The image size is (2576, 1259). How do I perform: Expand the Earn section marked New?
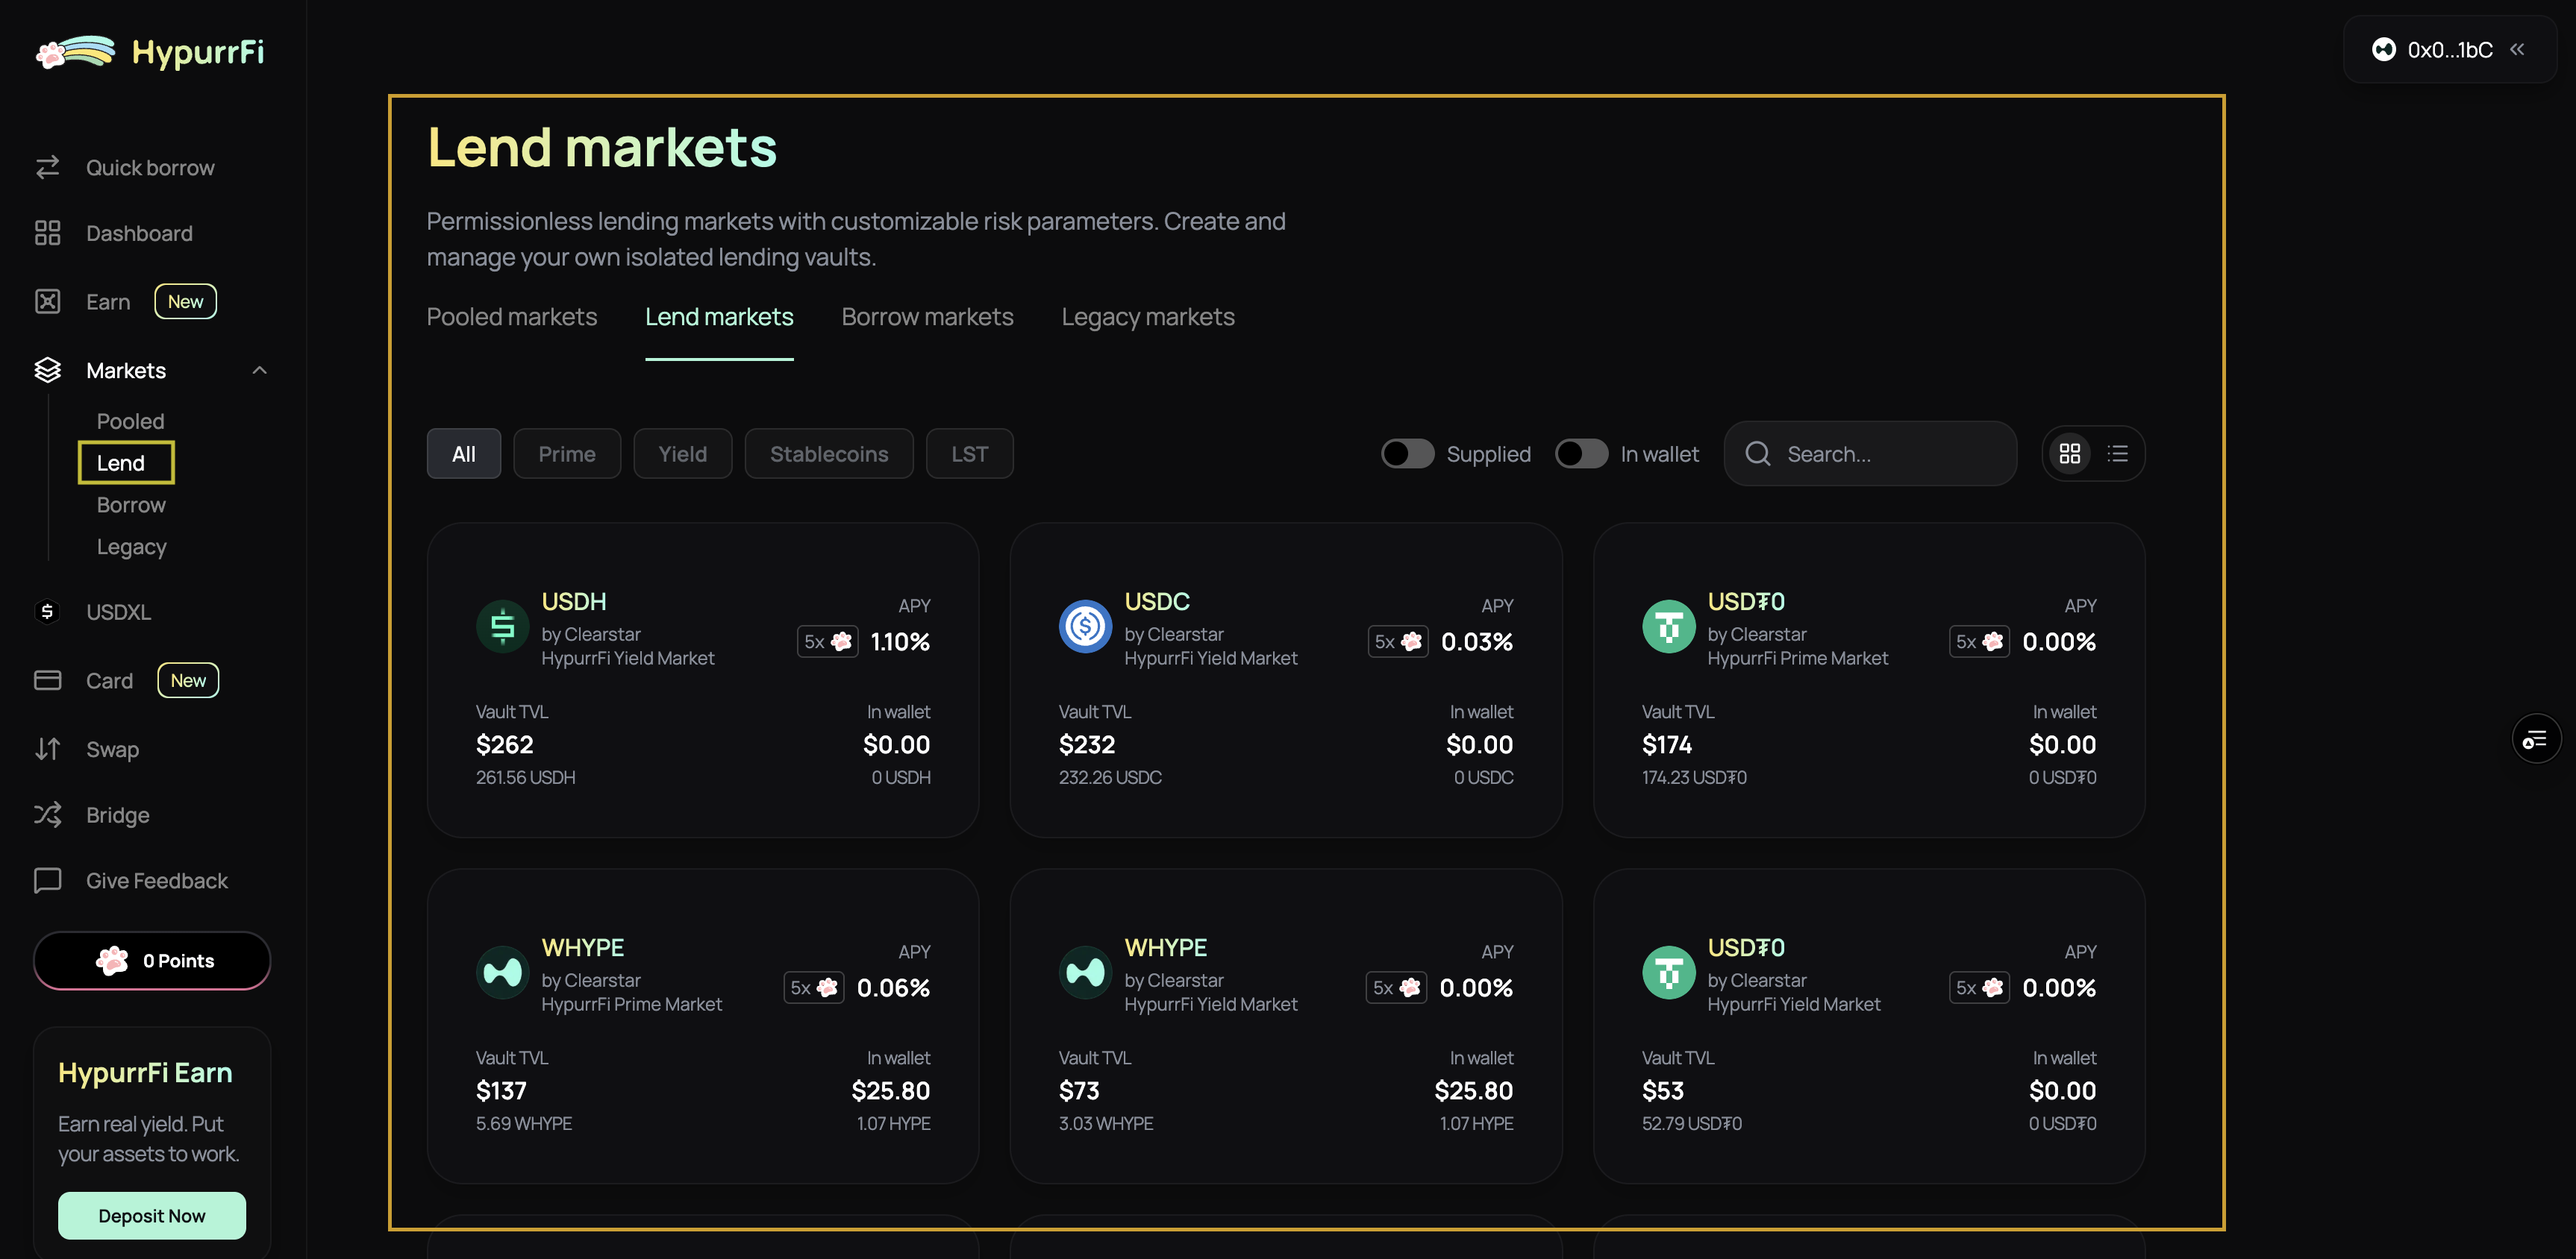pyautogui.click(x=107, y=301)
